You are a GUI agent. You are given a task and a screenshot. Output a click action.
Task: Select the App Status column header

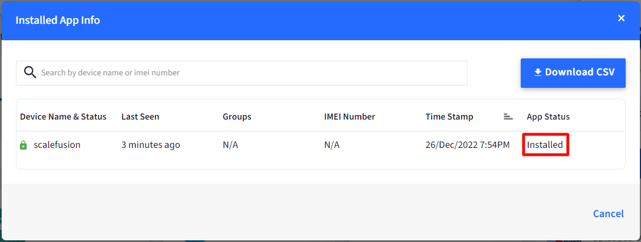(x=548, y=117)
